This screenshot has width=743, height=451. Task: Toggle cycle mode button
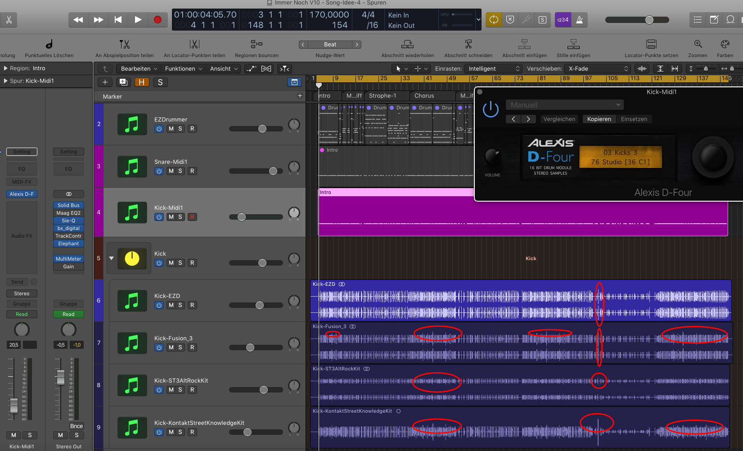coord(494,20)
